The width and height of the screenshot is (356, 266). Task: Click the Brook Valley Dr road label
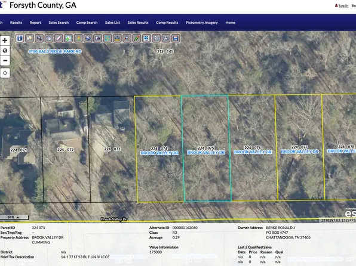[113, 219]
